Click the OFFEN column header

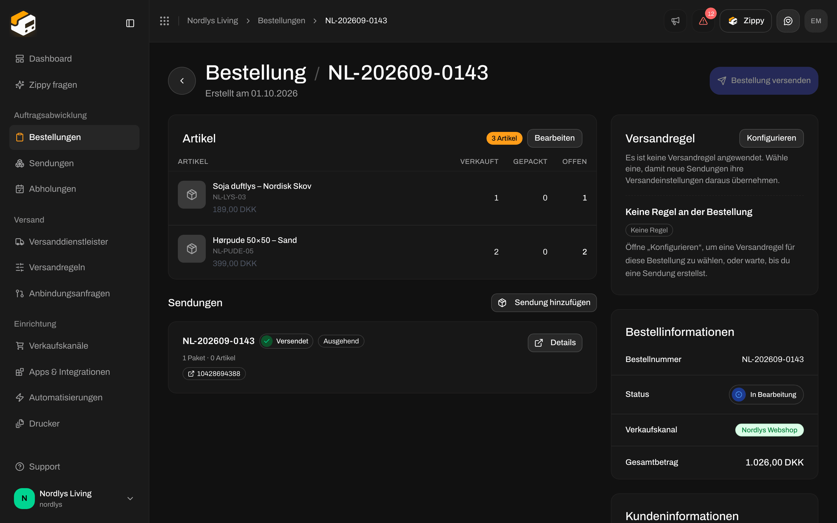pos(574,162)
